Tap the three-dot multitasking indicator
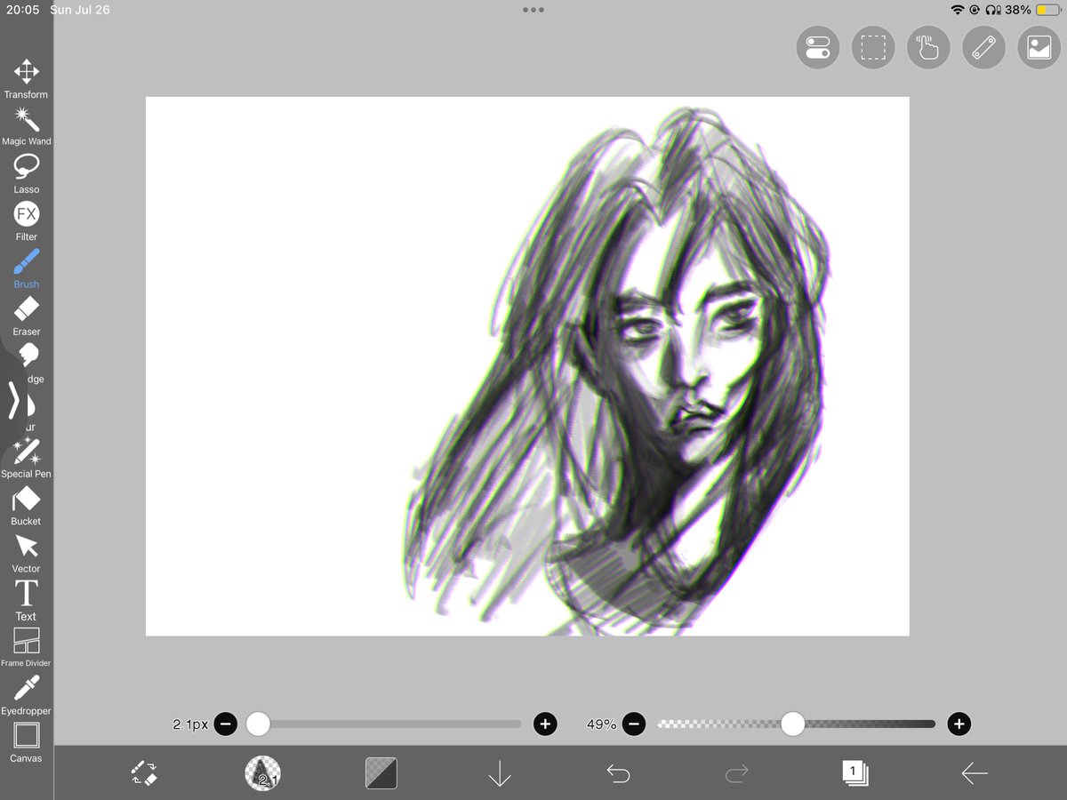Image resolution: width=1067 pixels, height=800 pixels. pos(533,10)
